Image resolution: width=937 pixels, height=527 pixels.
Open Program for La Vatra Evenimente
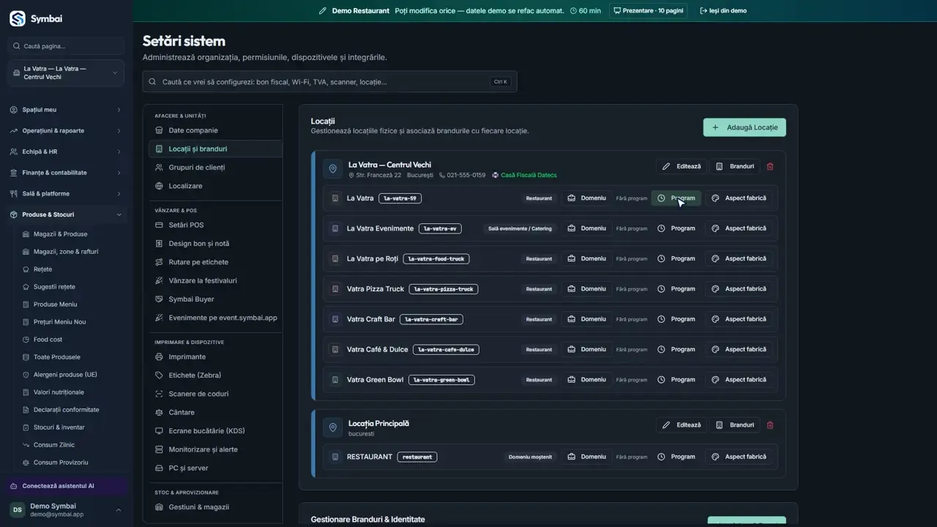point(676,228)
